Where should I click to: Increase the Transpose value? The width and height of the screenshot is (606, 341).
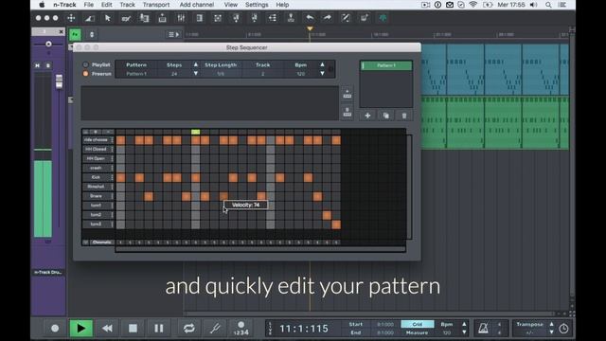(551, 324)
